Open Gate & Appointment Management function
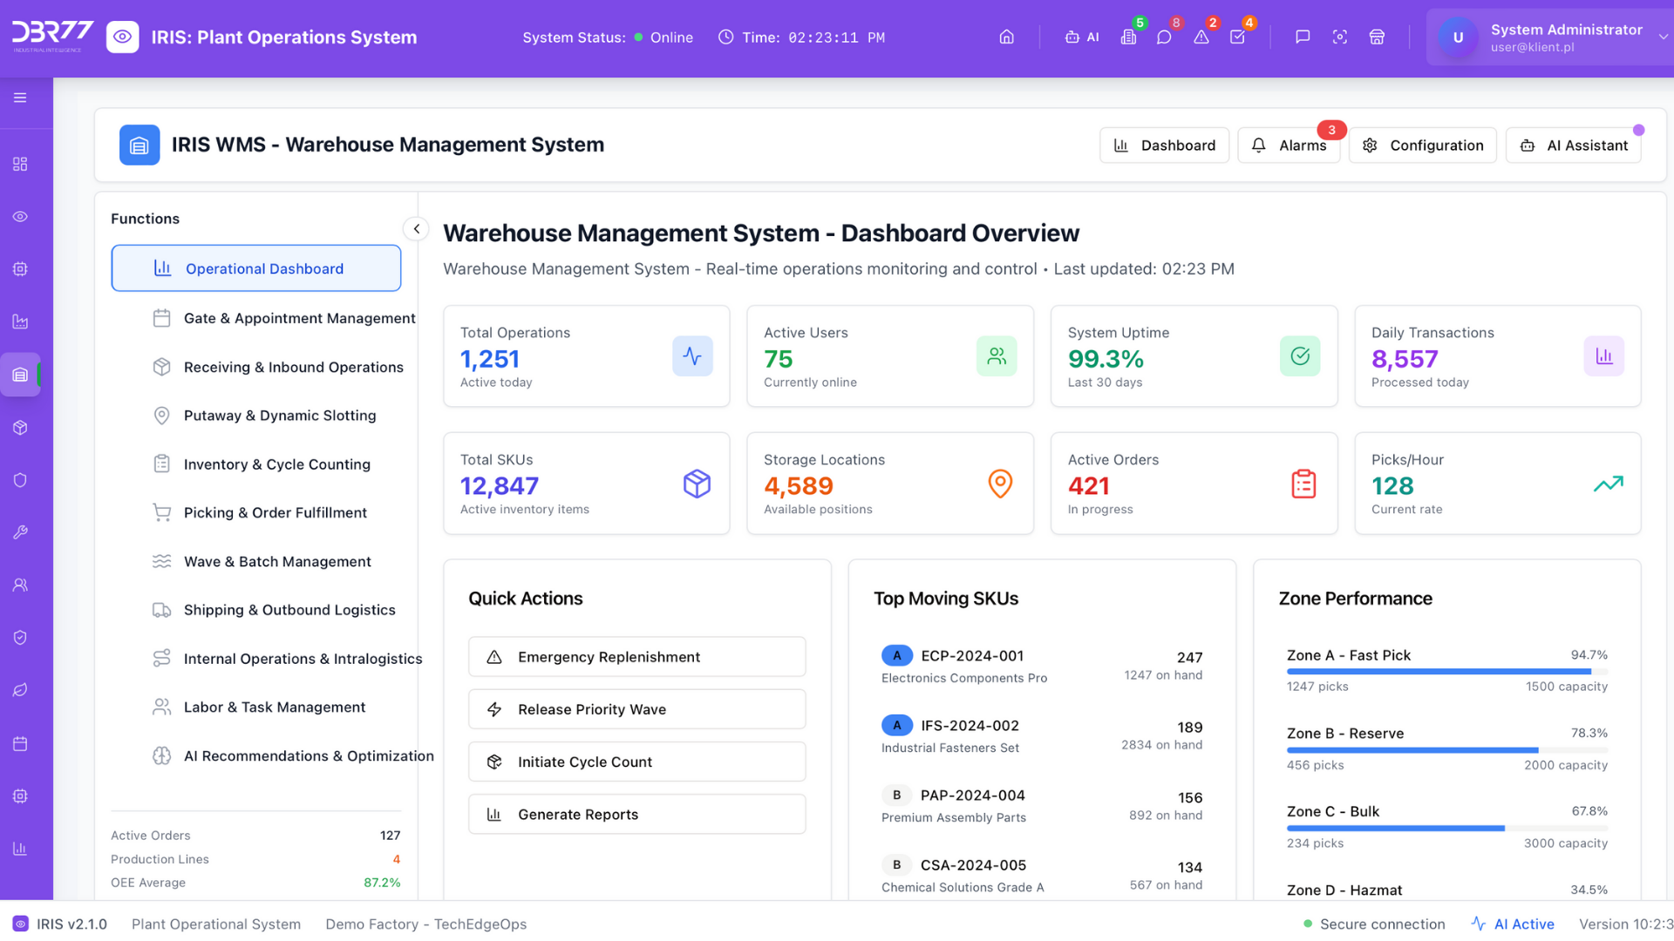The height and width of the screenshot is (941, 1674). (x=299, y=319)
